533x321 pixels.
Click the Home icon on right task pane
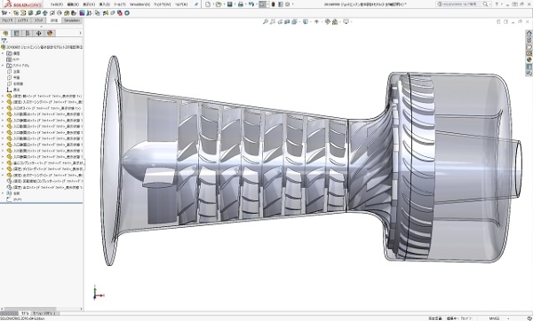(529, 34)
